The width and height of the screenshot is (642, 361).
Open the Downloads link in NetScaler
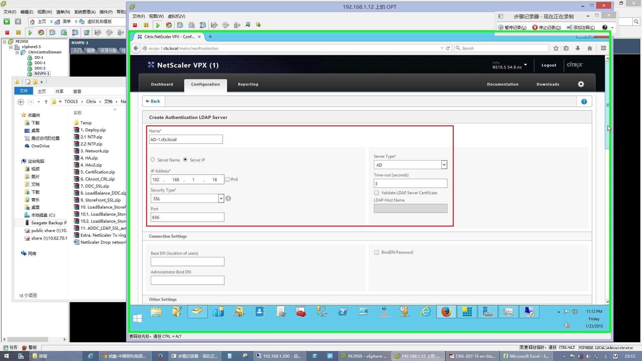click(x=548, y=84)
